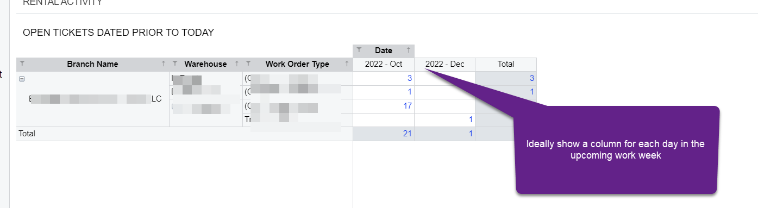
Task: Open the Branch Name filter icon
Action: coord(22,64)
